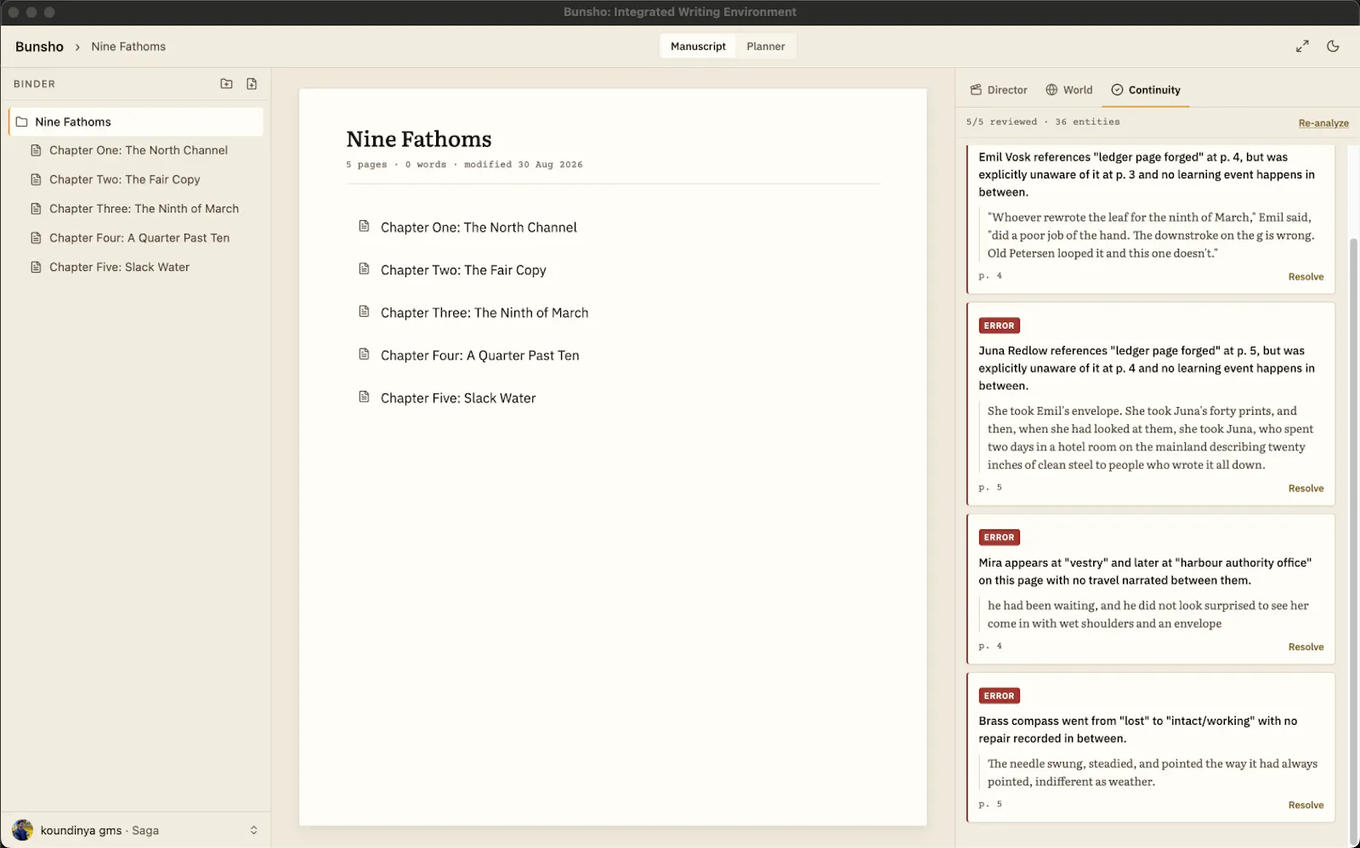
Task: Click the quote about the needle swinging
Action: [x=1152, y=772]
